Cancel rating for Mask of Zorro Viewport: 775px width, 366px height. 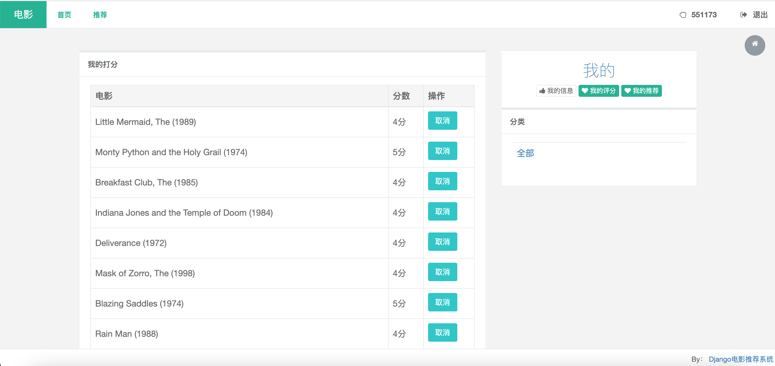442,272
